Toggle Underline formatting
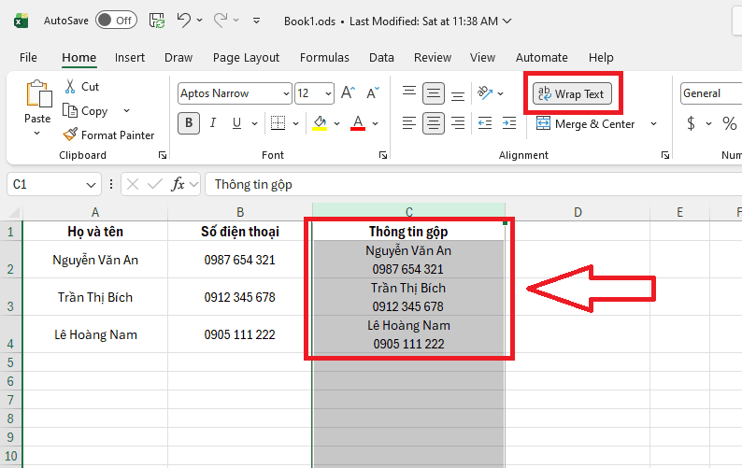Image resolution: width=742 pixels, height=468 pixels. click(237, 123)
